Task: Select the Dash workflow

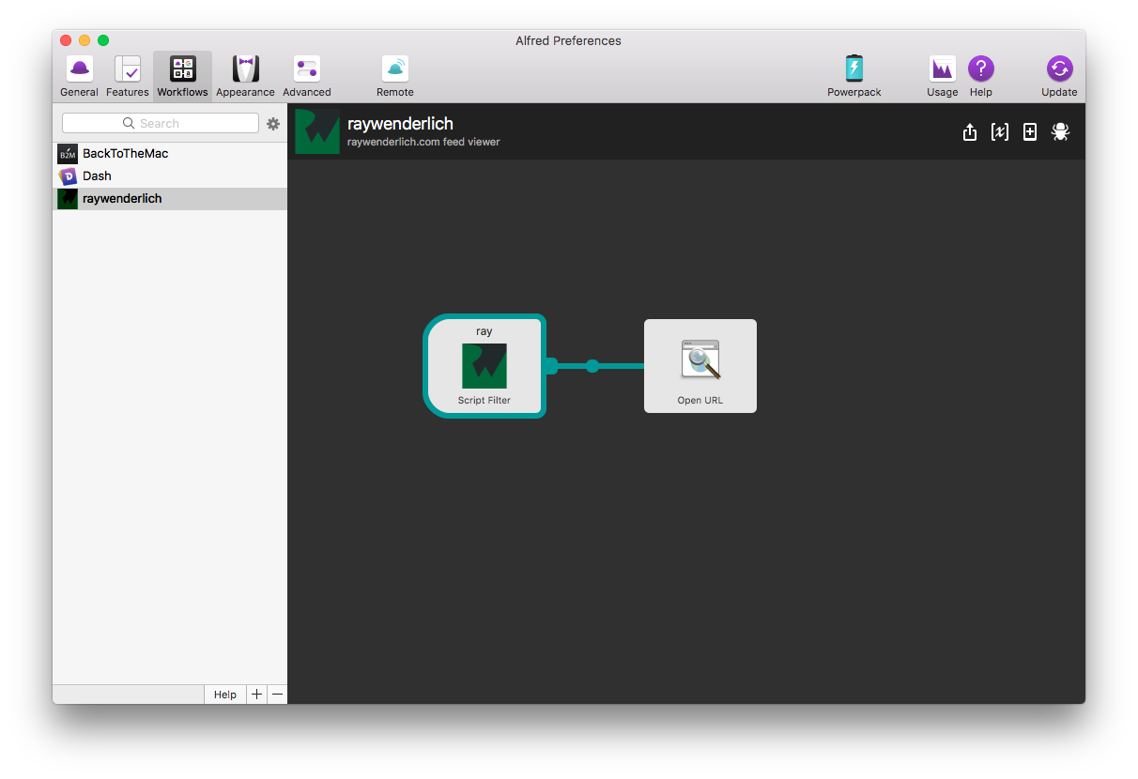Action: tap(170, 176)
